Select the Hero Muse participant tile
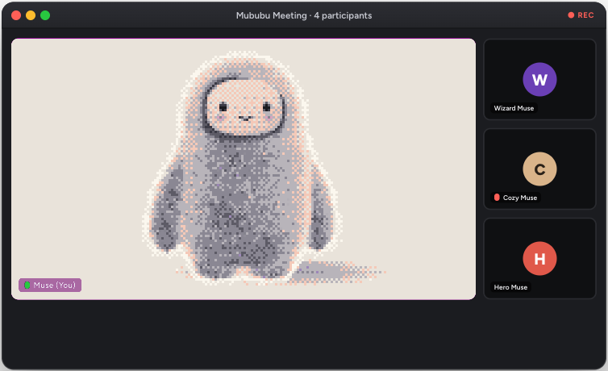The image size is (608, 371). (539, 259)
